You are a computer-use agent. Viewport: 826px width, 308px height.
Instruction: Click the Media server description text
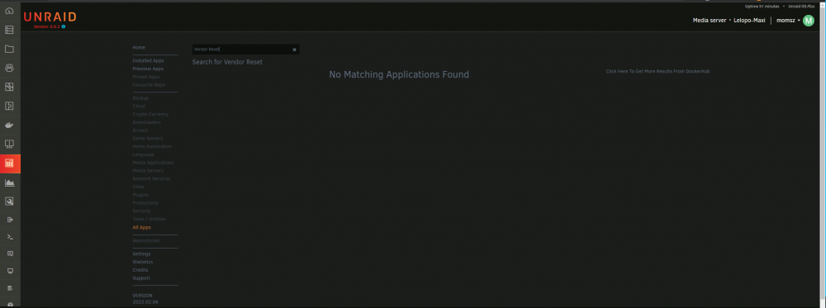point(709,21)
